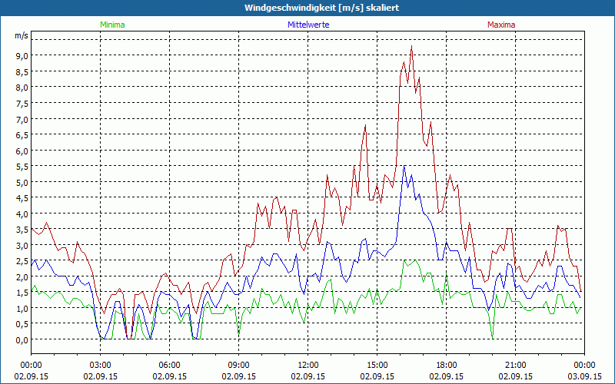Image resolution: width=615 pixels, height=384 pixels.
Task: Click the 4,0 y-axis value
Action: [x=22, y=214]
